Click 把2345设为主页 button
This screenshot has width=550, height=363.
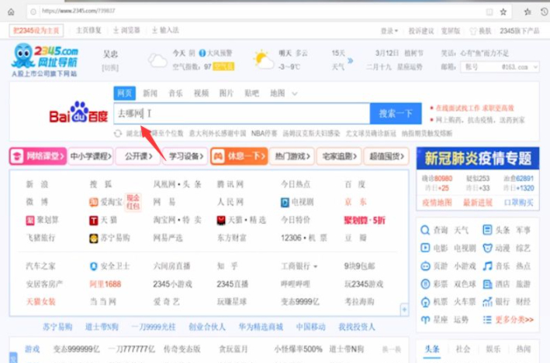pyautogui.click(x=36, y=30)
